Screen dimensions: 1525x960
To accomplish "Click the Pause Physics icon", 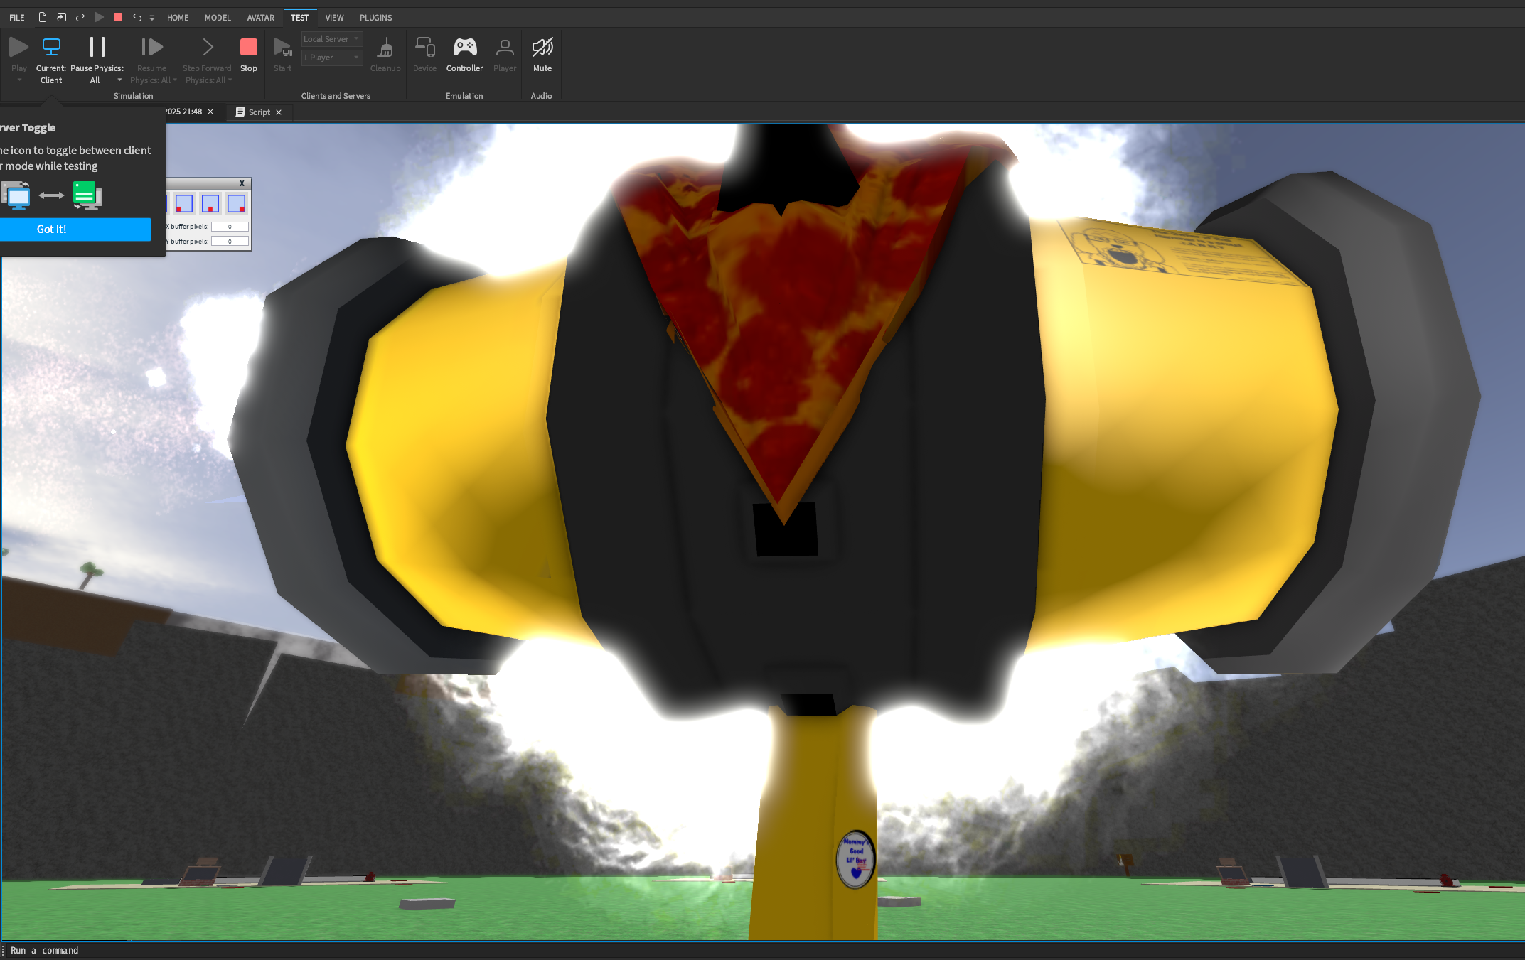I will pyautogui.click(x=97, y=47).
